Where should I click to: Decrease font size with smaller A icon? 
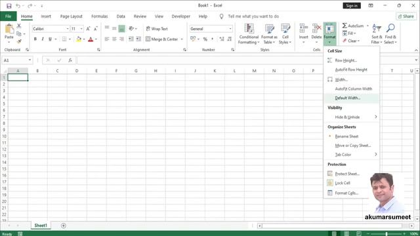pos(95,29)
